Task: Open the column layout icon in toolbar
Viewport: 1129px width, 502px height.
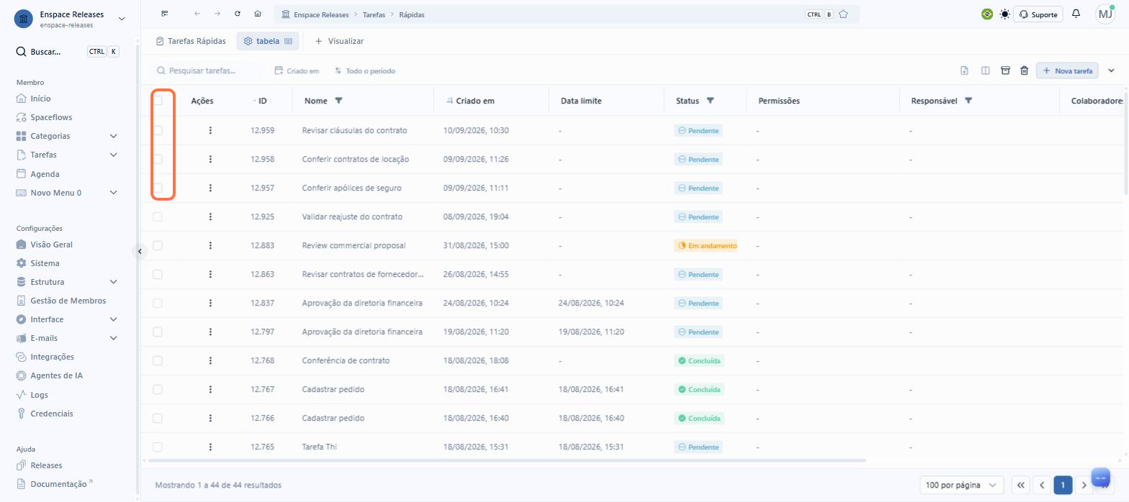Action: point(985,70)
